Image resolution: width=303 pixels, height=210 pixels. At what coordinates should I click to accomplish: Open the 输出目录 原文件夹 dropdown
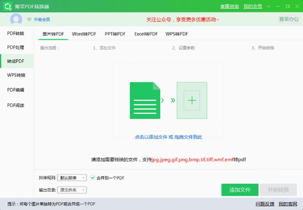[72, 190]
